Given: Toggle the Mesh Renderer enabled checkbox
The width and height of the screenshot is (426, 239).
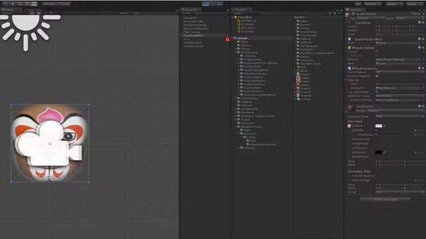Looking at the screenshot, I should pyautogui.click(x=353, y=68).
